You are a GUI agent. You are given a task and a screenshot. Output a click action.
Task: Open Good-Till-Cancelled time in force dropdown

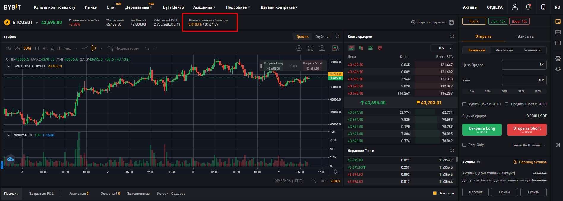click(529, 145)
